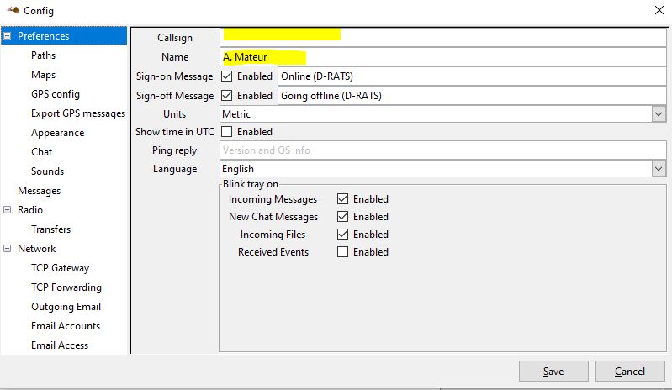Disable the Sign-on Message checkbox

[227, 76]
